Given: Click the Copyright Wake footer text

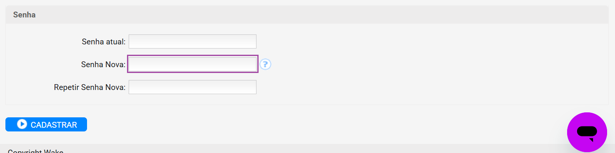Looking at the screenshot, I should (35, 151).
